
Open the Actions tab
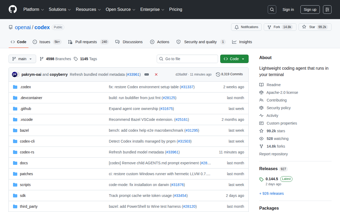click(x=160, y=42)
